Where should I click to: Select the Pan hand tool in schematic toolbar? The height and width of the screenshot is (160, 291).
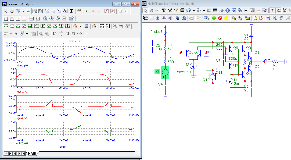click(152, 11)
